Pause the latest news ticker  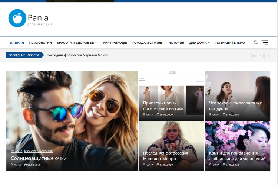pos(254,55)
